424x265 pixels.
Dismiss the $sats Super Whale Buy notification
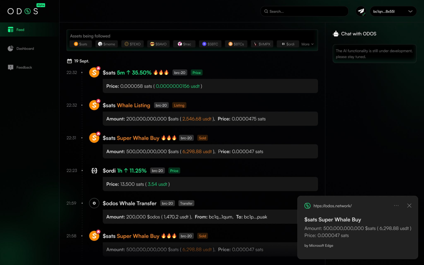pyautogui.click(x=409, y=206)
